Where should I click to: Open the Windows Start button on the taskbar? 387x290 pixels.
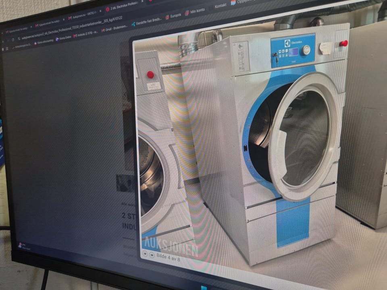coord(204,288)
